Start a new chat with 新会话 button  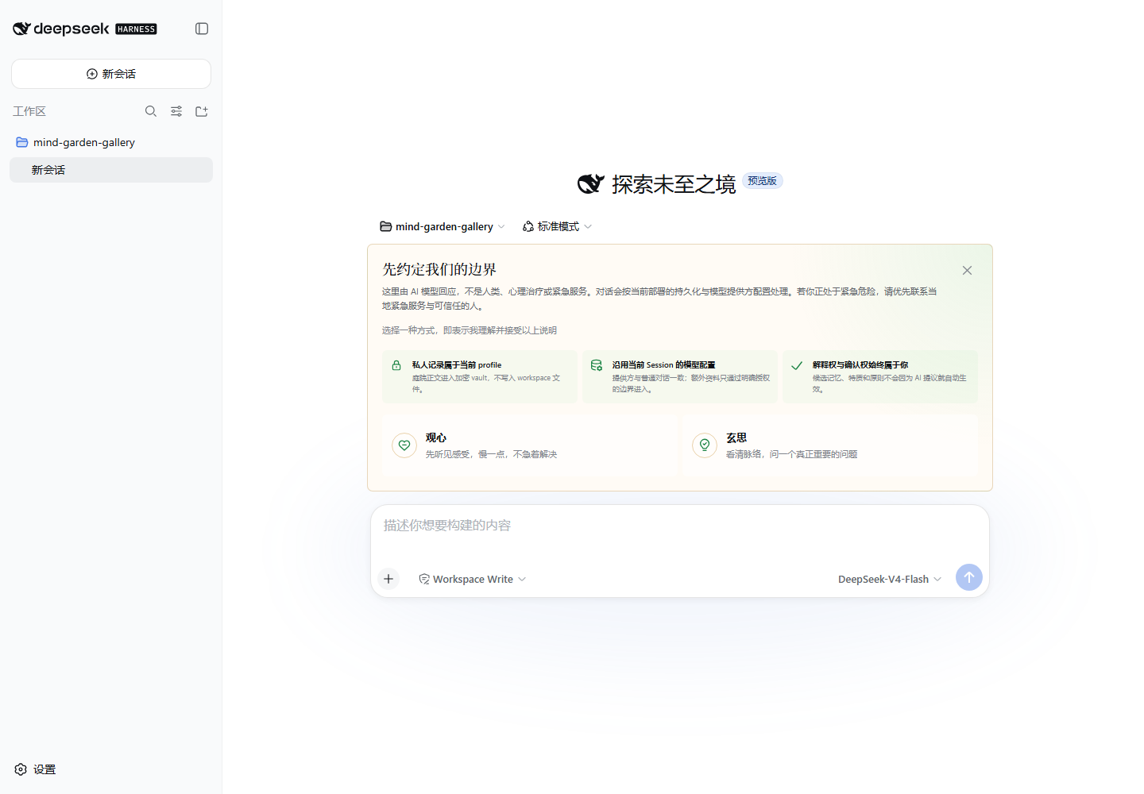pyautogui.click(x=111, y=74)
